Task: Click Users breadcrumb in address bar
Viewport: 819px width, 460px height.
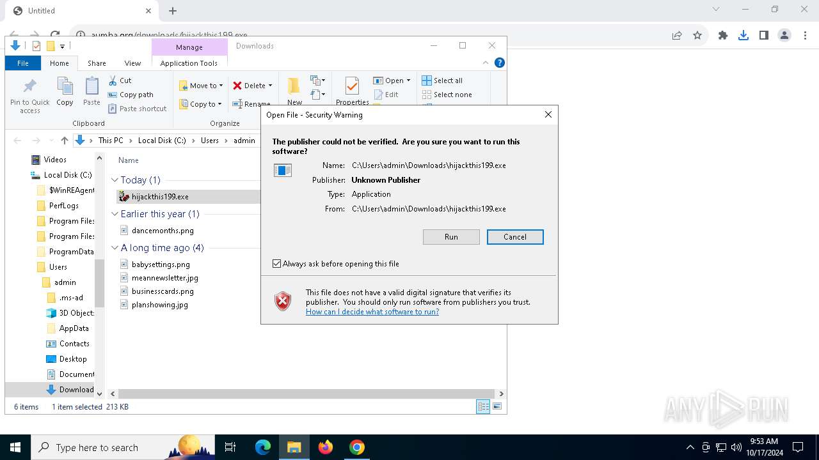Action: [x=210, y=141]
